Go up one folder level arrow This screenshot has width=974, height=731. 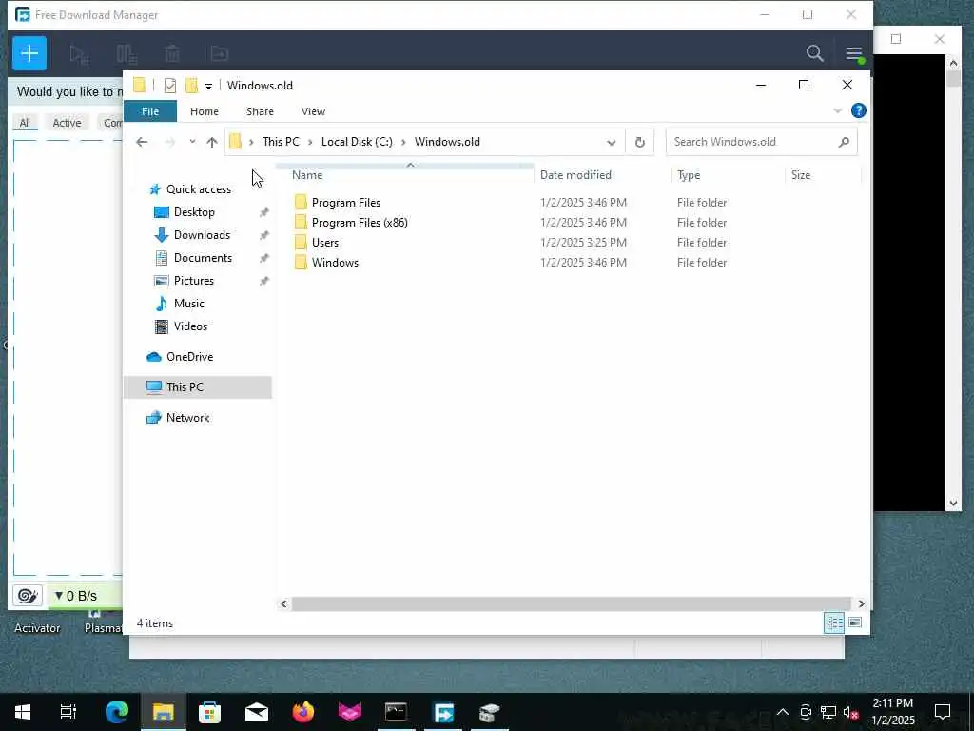212,143
